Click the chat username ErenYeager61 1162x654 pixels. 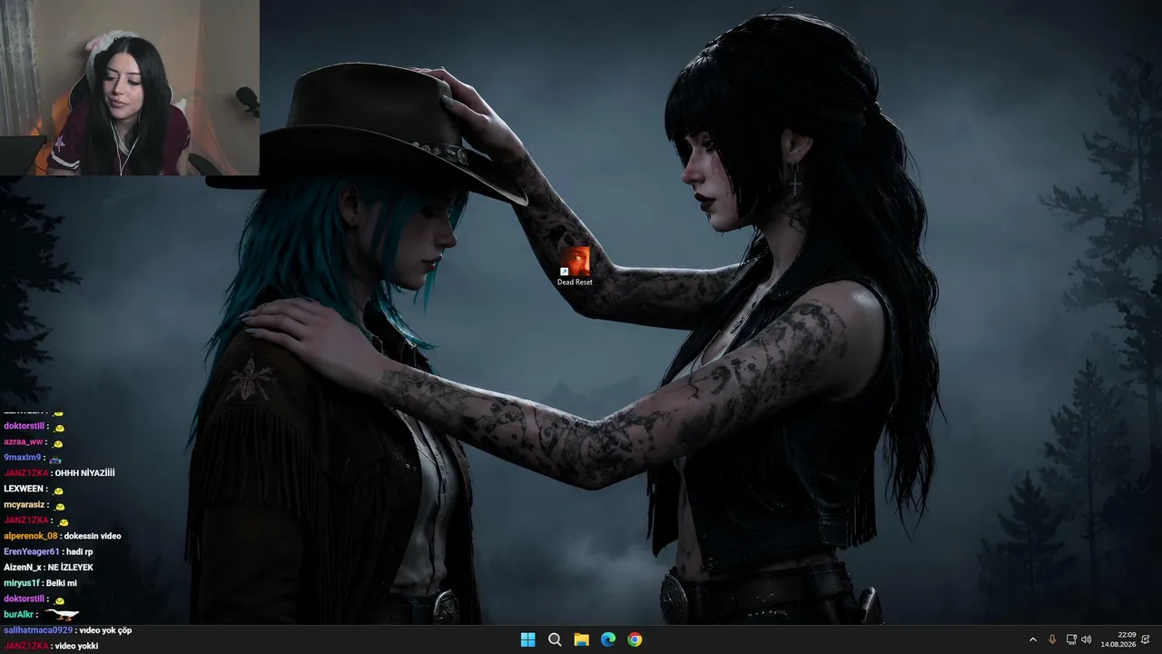point(32,551)
